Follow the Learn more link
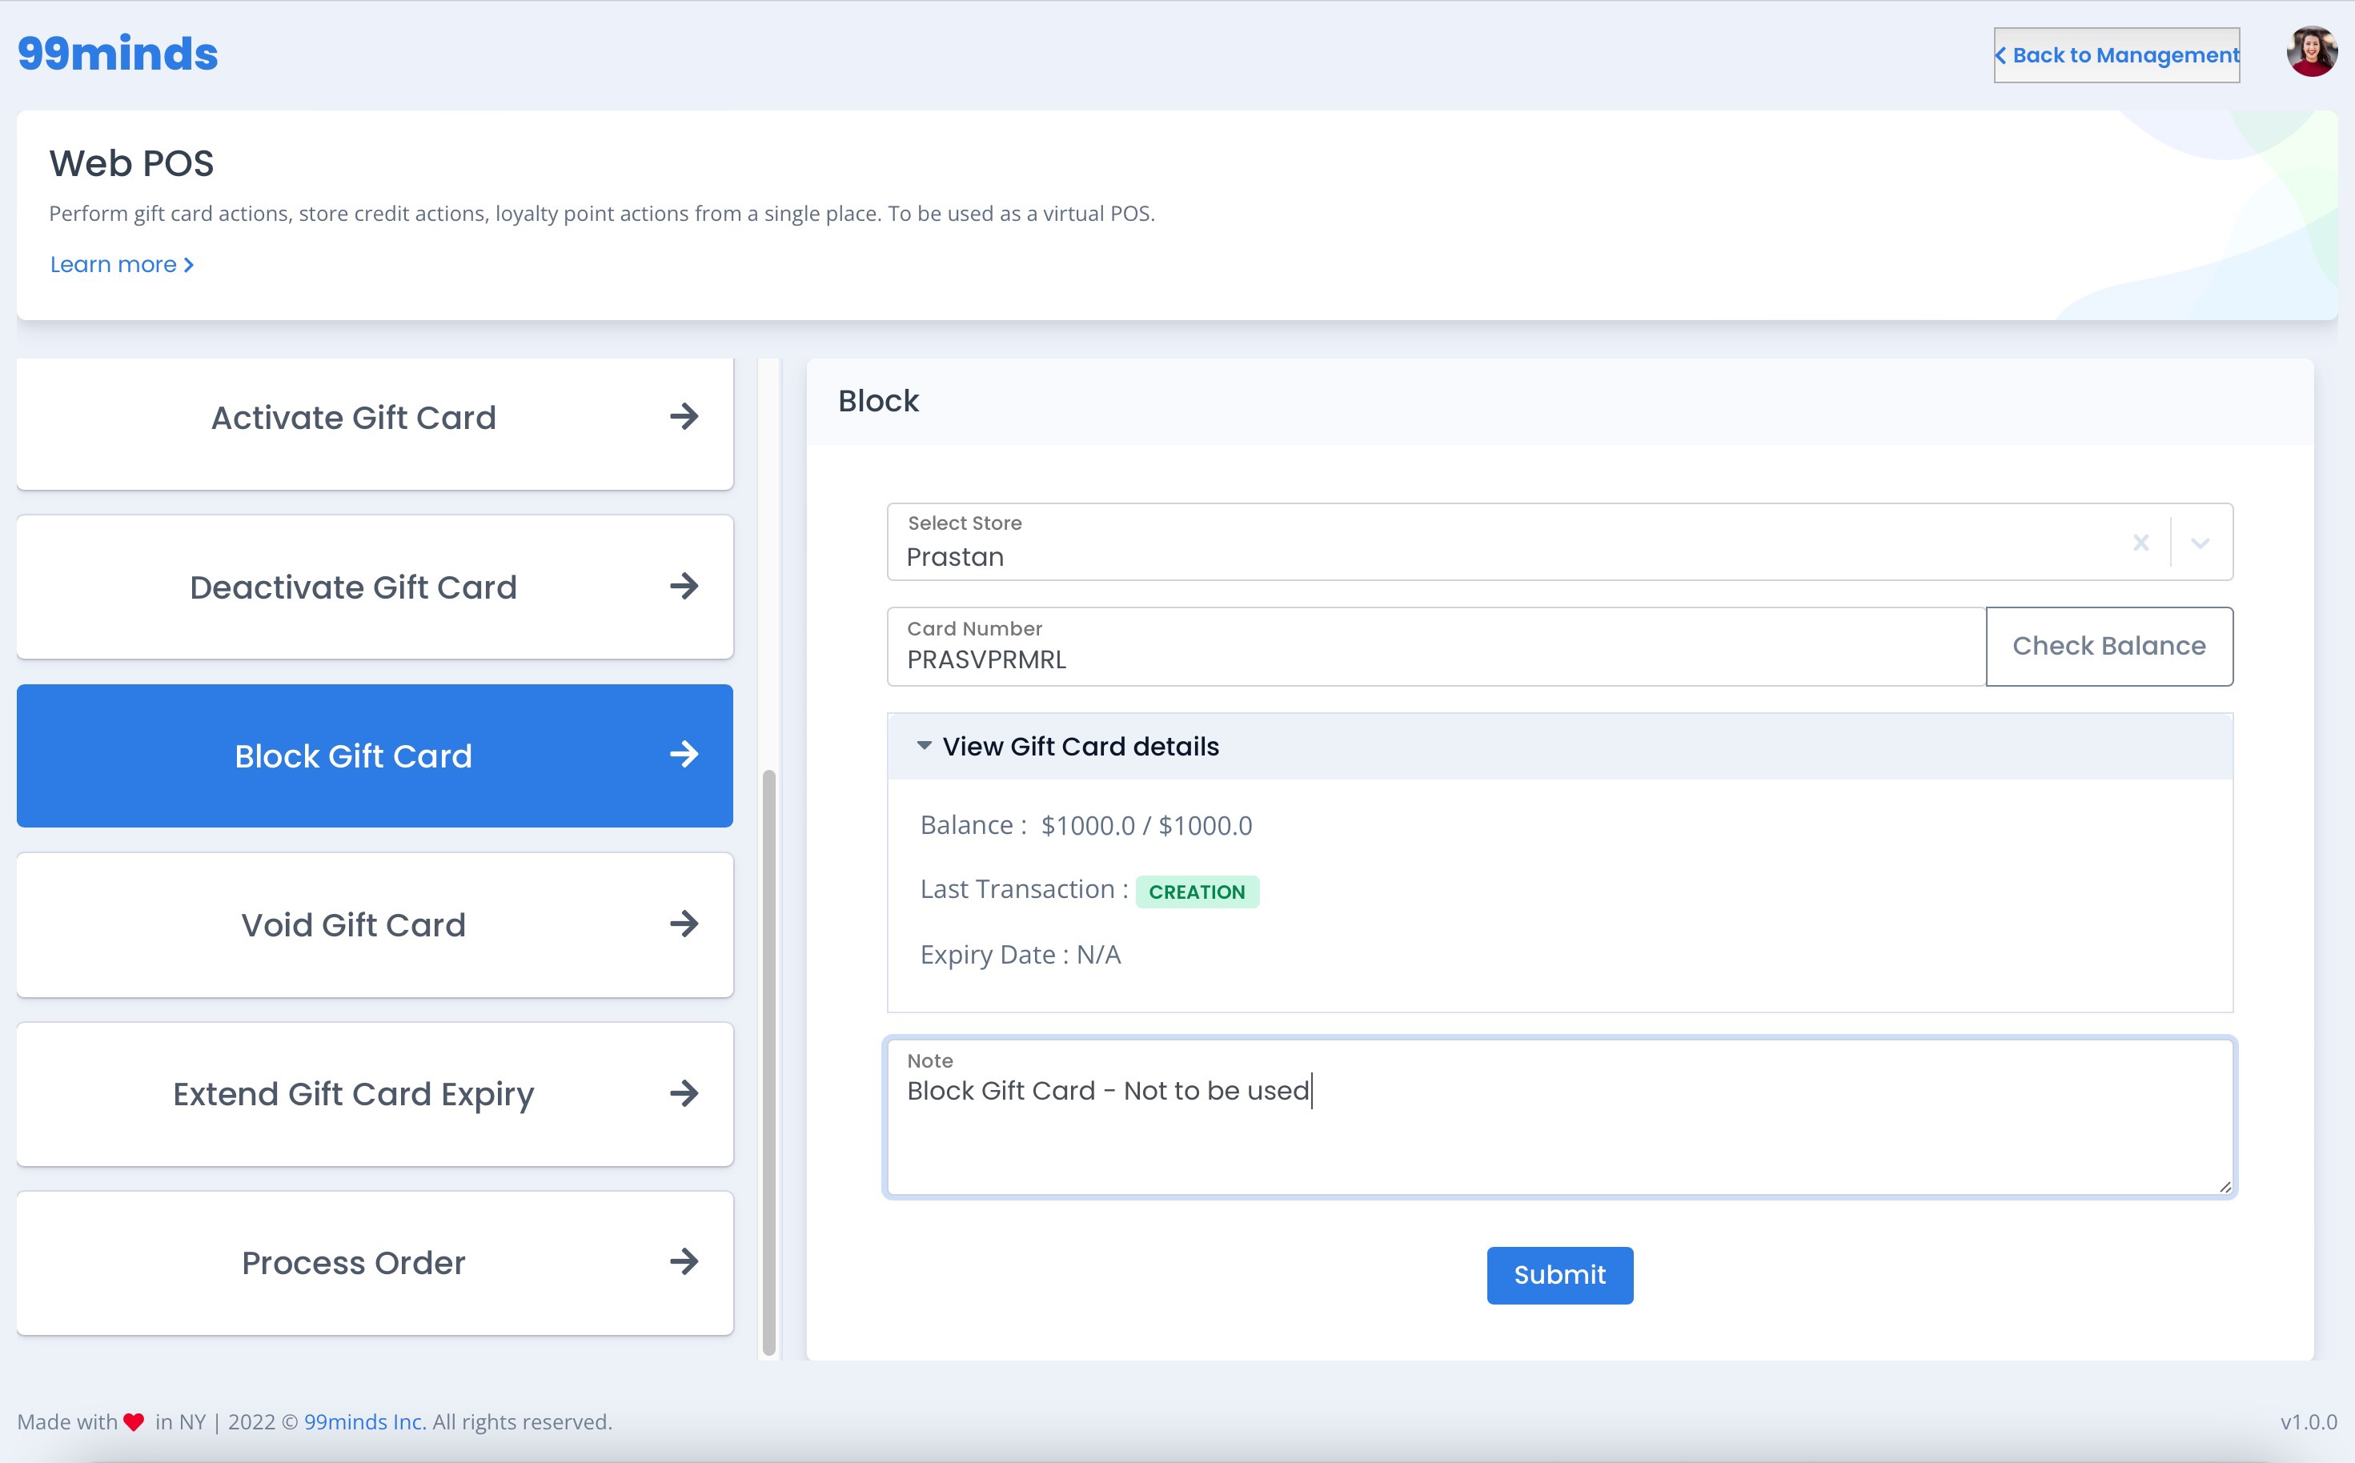2355x1463 pixels. [x=122, y=264]
